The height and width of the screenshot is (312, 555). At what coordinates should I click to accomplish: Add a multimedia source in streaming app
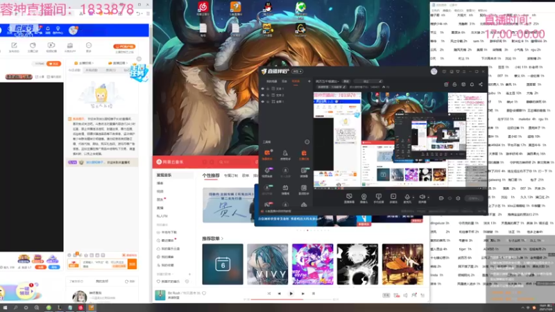point(393,198)
